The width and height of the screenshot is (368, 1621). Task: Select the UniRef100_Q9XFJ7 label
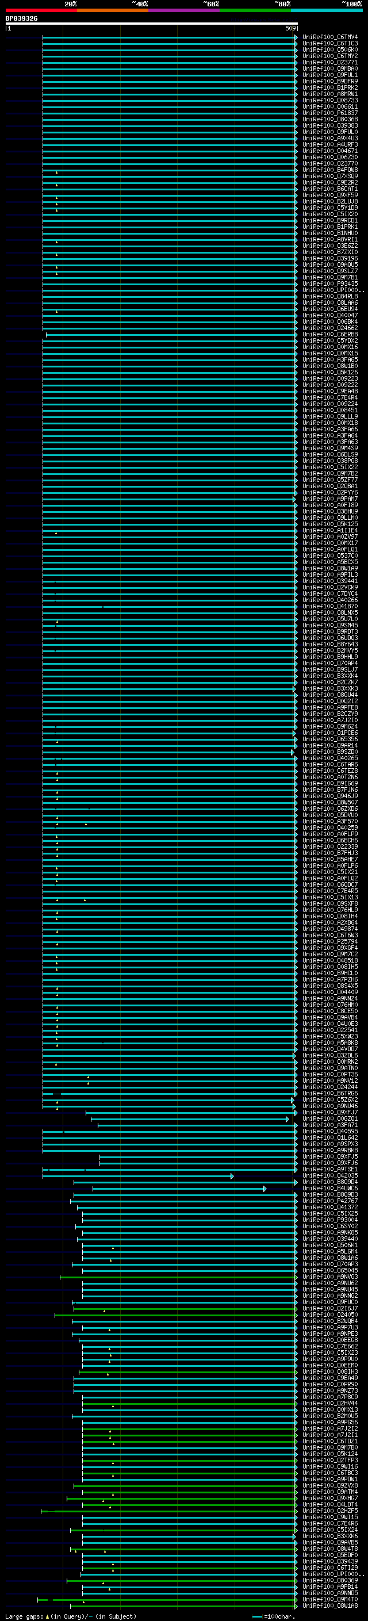coord(330,1113)
